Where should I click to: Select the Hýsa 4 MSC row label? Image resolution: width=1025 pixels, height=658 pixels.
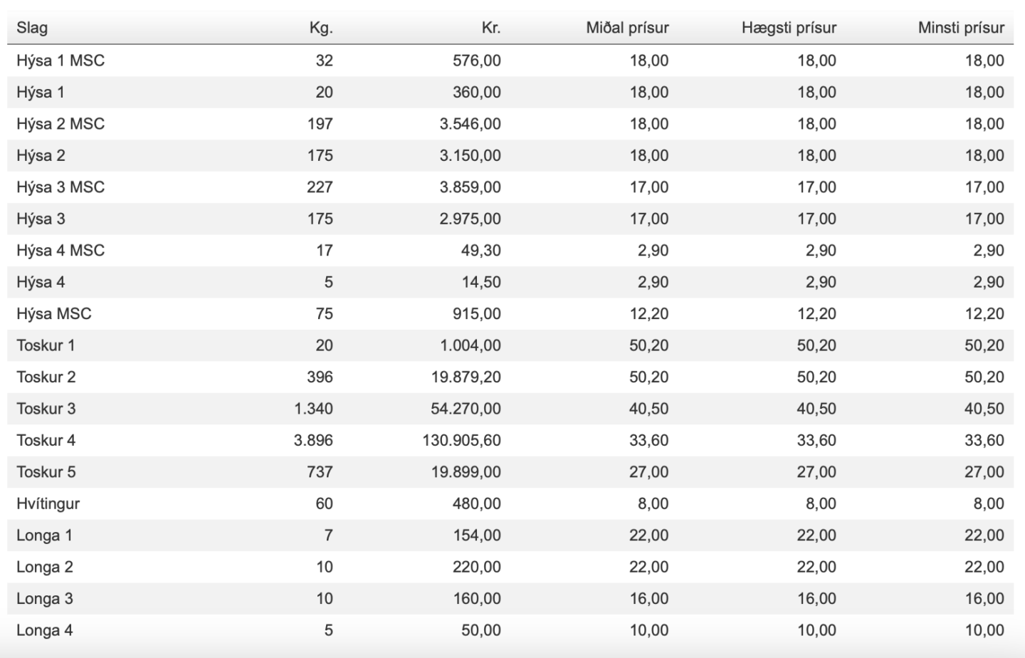click(x=61, y=251)
